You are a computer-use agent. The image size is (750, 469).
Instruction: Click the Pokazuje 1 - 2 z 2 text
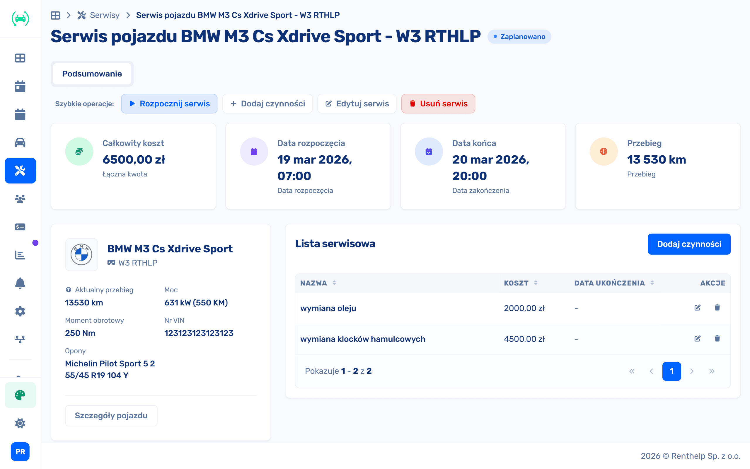click(x=338, y=371)
